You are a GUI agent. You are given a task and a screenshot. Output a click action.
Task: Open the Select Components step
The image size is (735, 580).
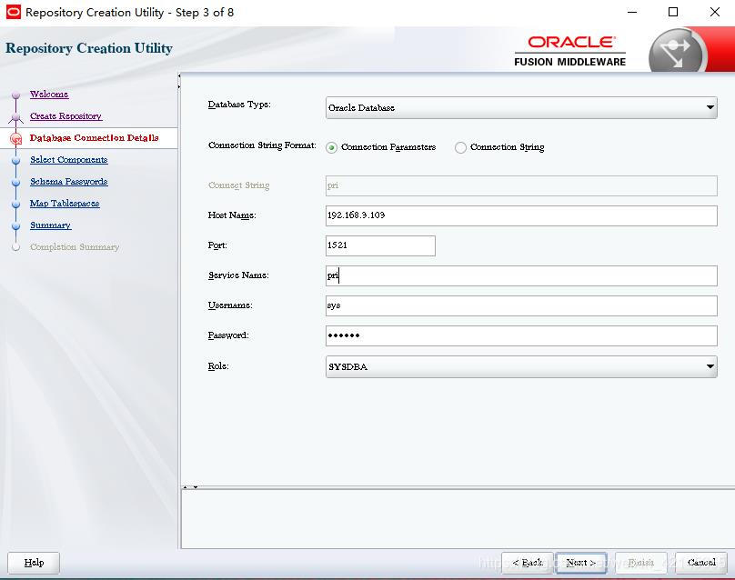tap(69, 160)
